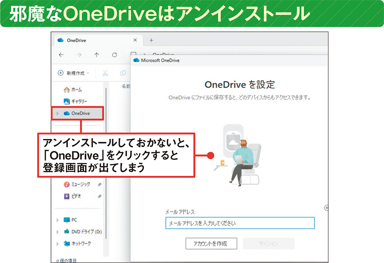Open a new tab with the plus button
384x263 pixels.
pos(151,40)
